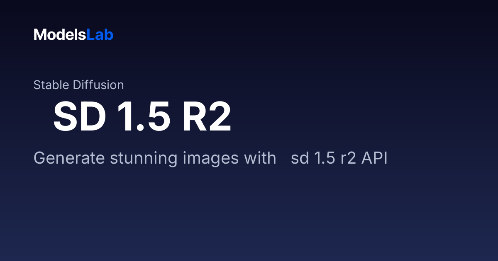Select the blue "Lab" part of logo
This screenshot has width=498, height=261.
tap(100, 35)
